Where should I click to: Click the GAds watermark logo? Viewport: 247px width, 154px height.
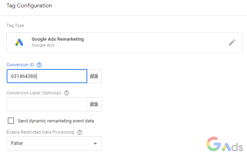pos(224,144)
